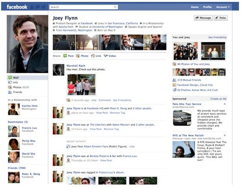Click the photos icon by 86 Photos
242x188 pixels.
click(x=174, y=64)
